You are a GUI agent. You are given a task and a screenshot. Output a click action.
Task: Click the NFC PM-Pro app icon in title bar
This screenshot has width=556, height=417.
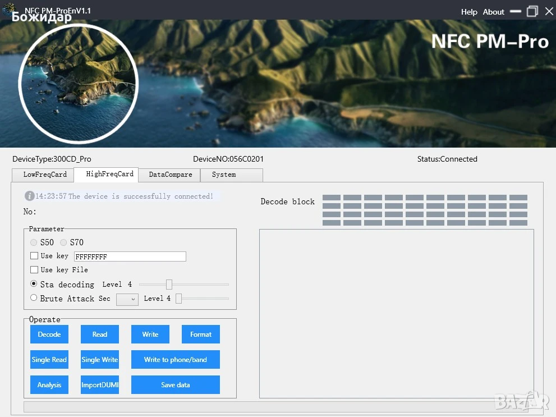(8, 8)
